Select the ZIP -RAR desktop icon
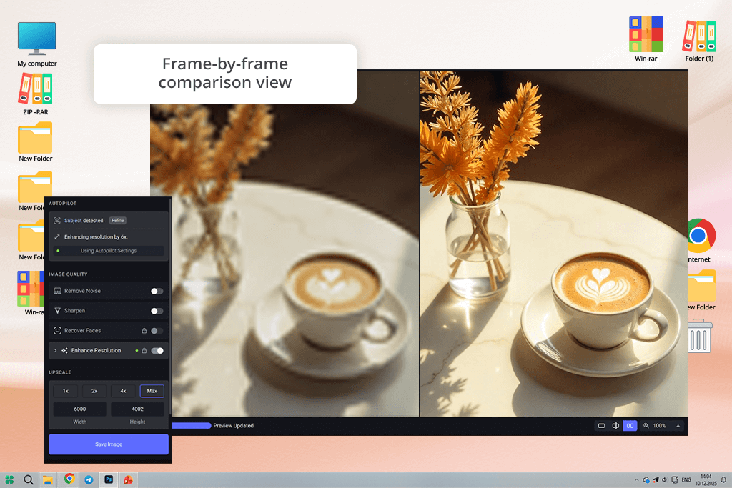 (x=36, y=94)
